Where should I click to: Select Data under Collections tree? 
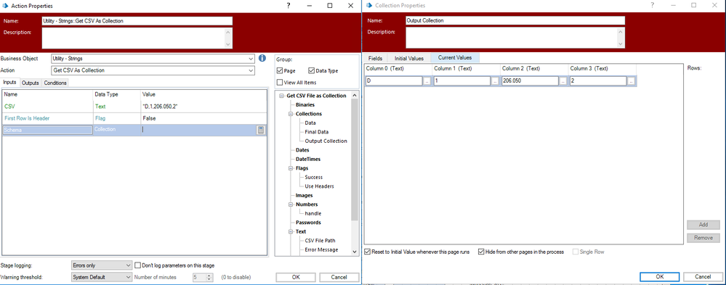[x=310, y=123]
